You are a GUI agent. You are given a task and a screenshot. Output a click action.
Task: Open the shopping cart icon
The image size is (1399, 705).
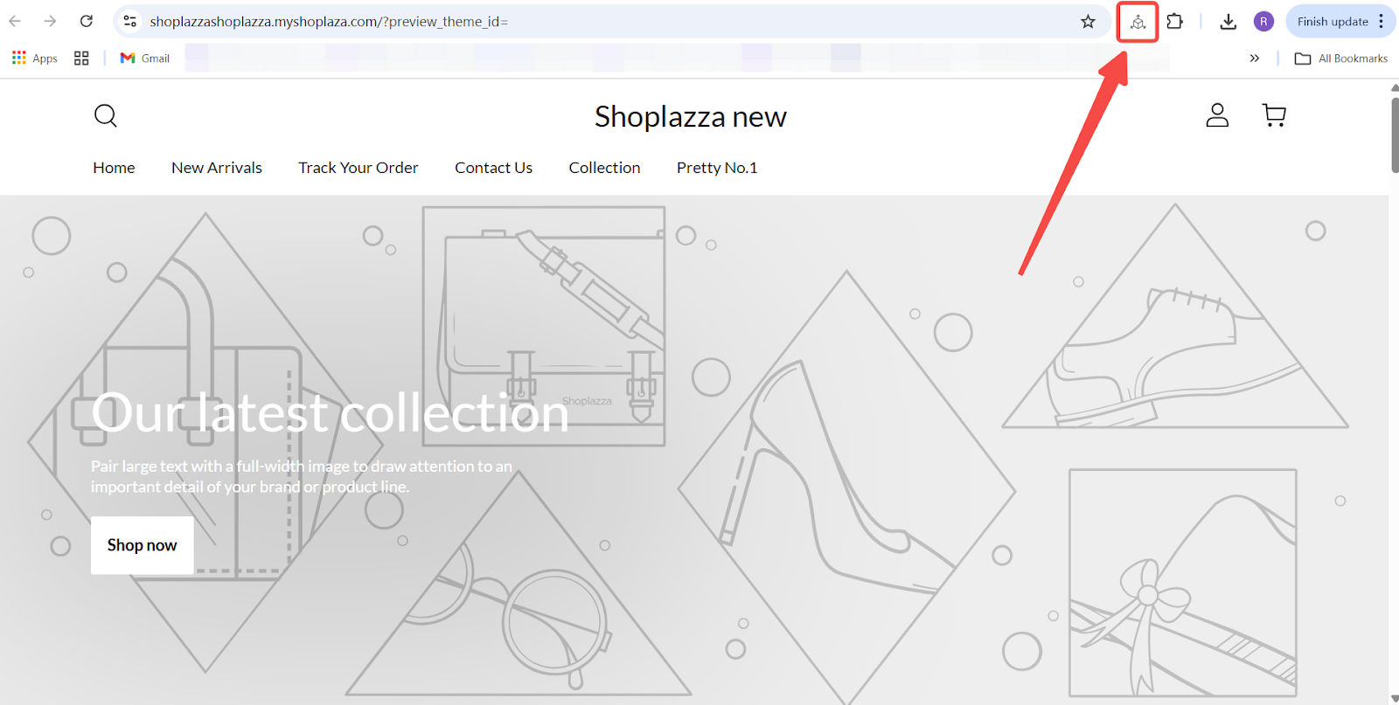pyautogui.click(x=1274, y=115)
